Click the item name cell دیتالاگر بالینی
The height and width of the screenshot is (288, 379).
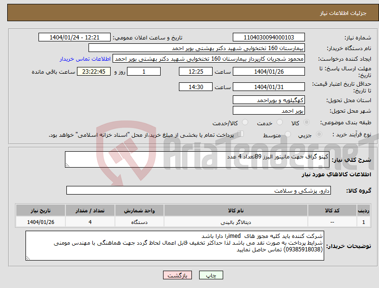click(x=236, y=222)
